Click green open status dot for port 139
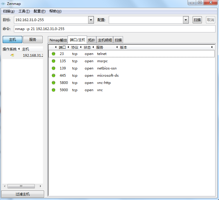 click(x=53, y=68)
